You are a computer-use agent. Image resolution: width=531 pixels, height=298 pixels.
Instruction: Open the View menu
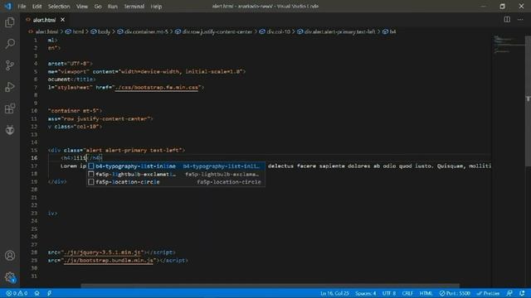(82, 7)
